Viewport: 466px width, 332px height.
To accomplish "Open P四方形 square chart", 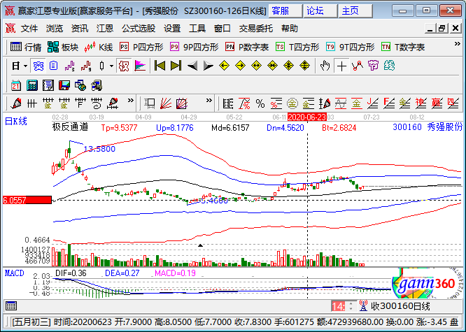I will pos(141,47).
